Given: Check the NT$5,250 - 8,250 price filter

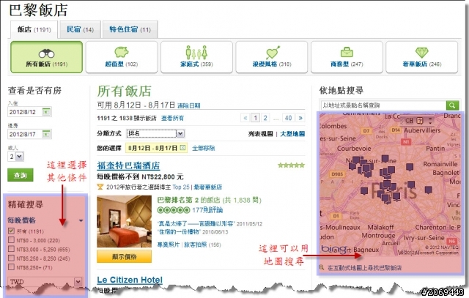Looking at the screenshot, I should click(x=11, y=258).
